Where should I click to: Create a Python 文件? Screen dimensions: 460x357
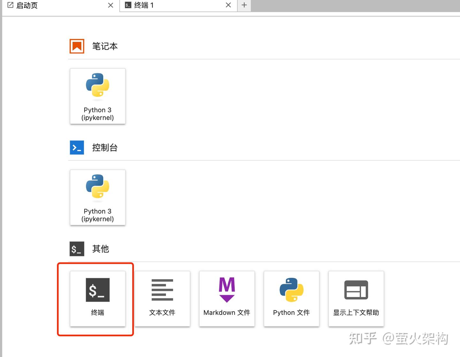(291, 299)
